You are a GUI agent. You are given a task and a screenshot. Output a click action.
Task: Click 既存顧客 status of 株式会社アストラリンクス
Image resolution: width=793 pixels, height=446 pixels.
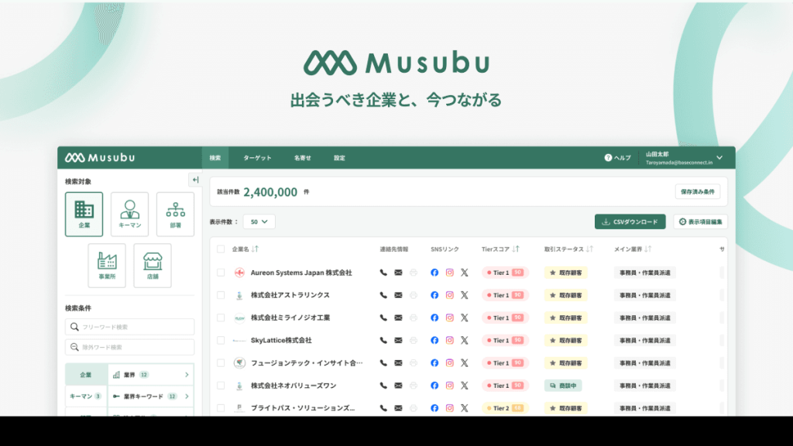tap(566, 295)
